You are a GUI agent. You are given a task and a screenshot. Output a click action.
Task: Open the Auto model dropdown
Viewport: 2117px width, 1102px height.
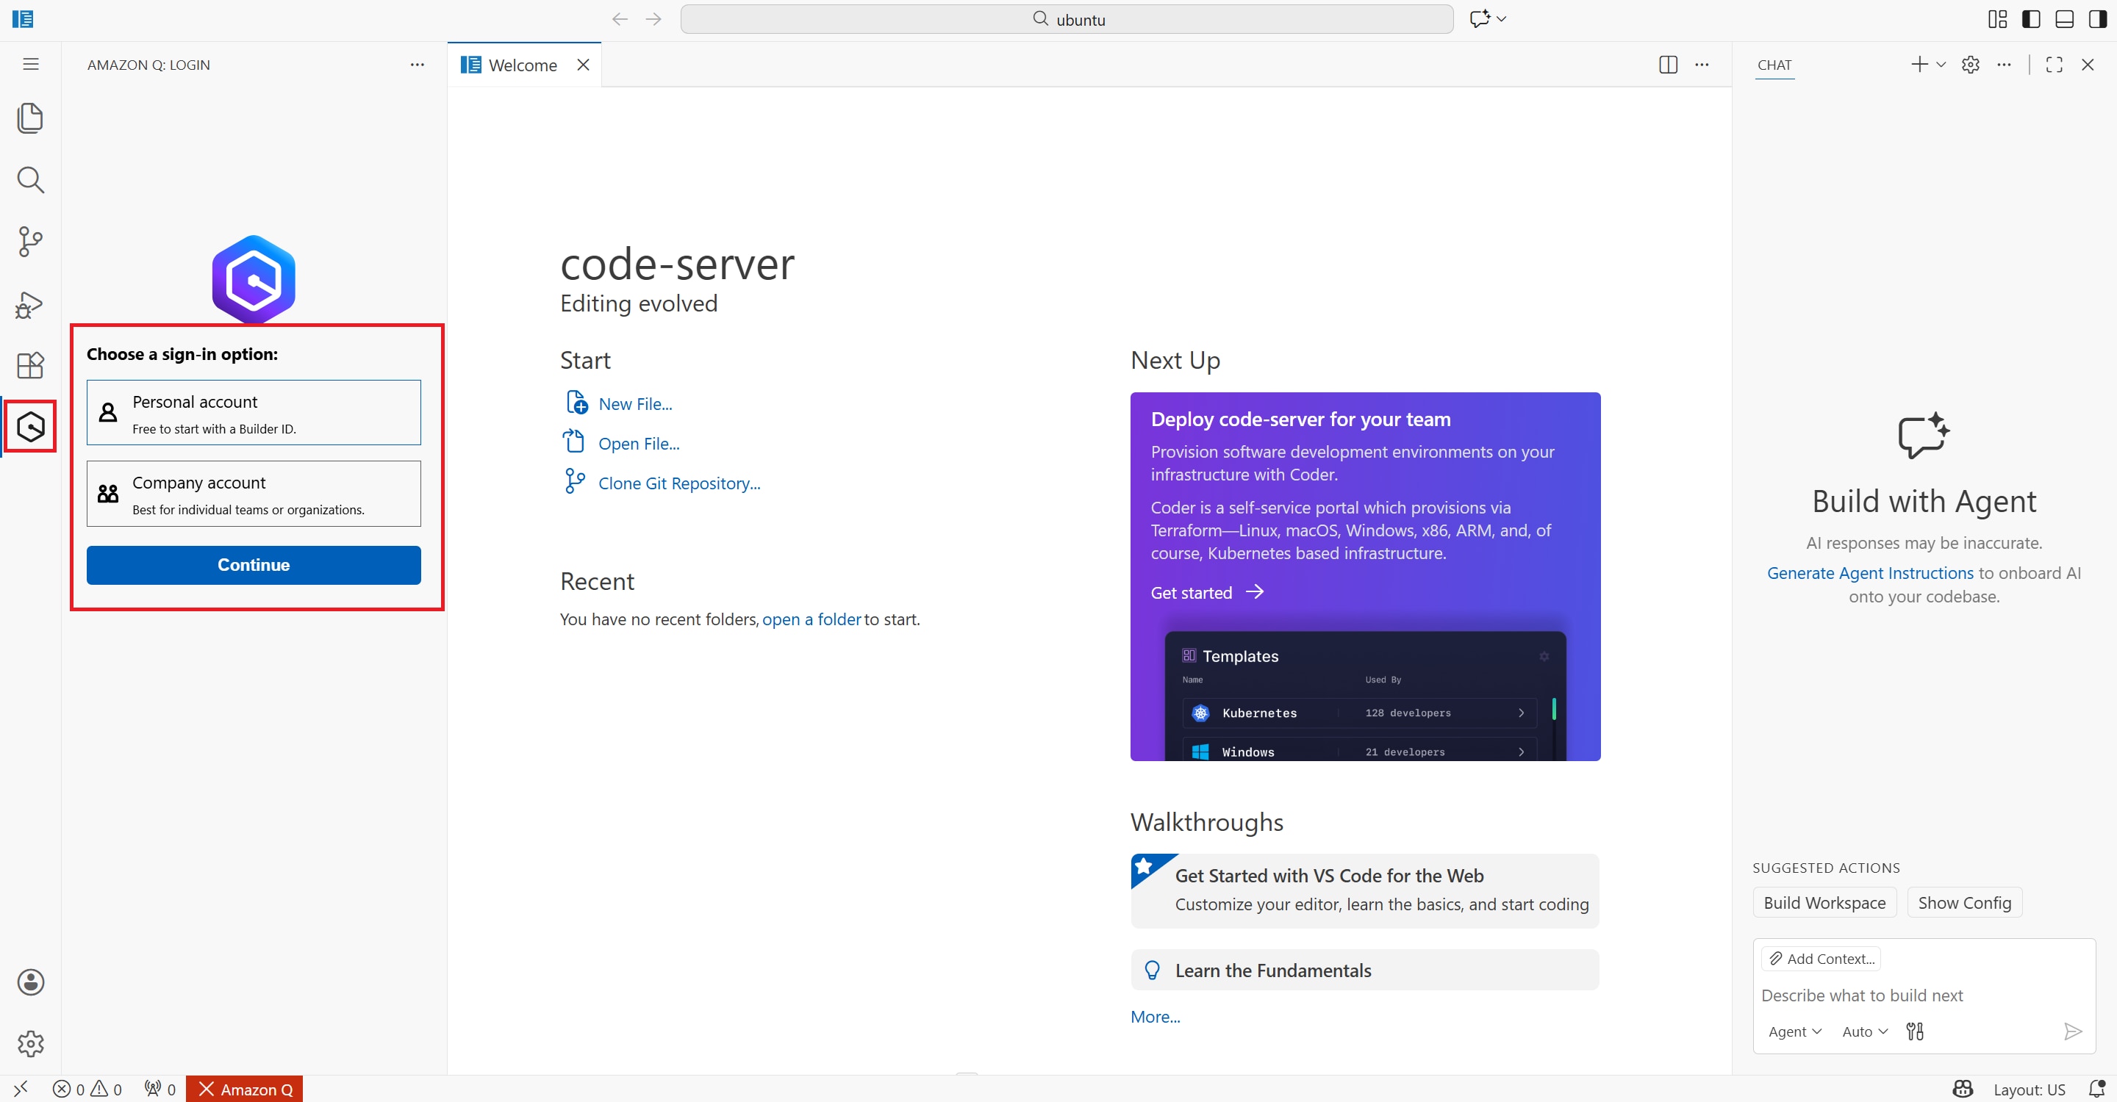1865,1031
